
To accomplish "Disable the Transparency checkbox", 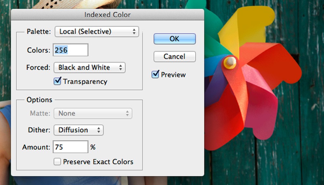I will 58,81.
